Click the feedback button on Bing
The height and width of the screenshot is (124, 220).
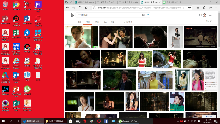(x=209, y=116)
